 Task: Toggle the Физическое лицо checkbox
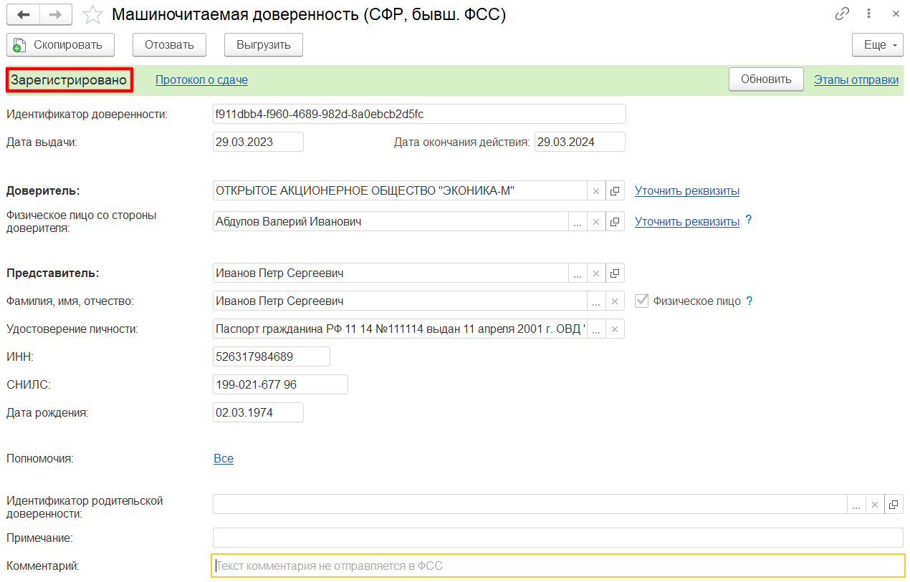pos(642,301)
